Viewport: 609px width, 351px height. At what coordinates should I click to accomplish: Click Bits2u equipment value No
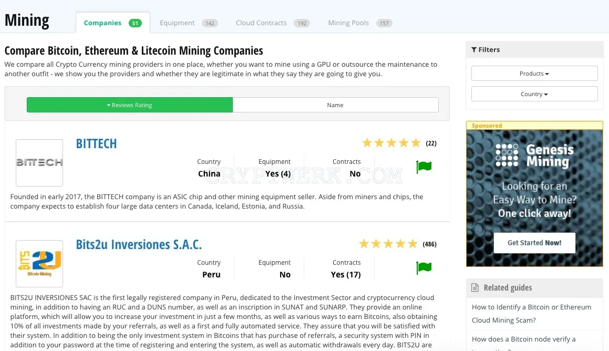pyautogui.click(x=285, y=274)
